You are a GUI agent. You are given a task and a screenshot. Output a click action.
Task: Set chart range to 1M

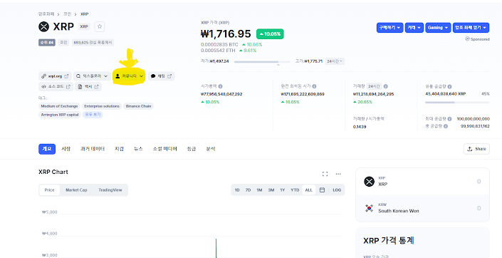point(259,190)
